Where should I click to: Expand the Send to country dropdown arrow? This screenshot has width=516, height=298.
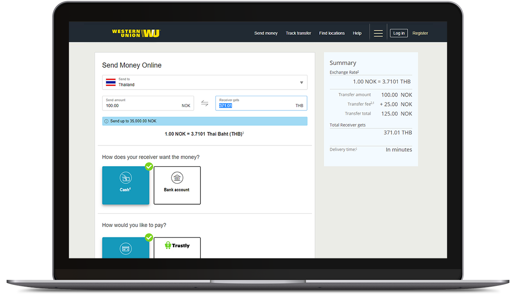coord(302,83)
